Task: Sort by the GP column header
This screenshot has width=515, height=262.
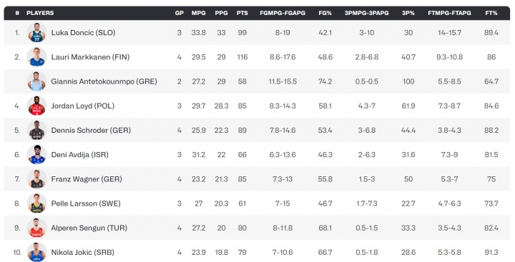Action: point(179,13)
